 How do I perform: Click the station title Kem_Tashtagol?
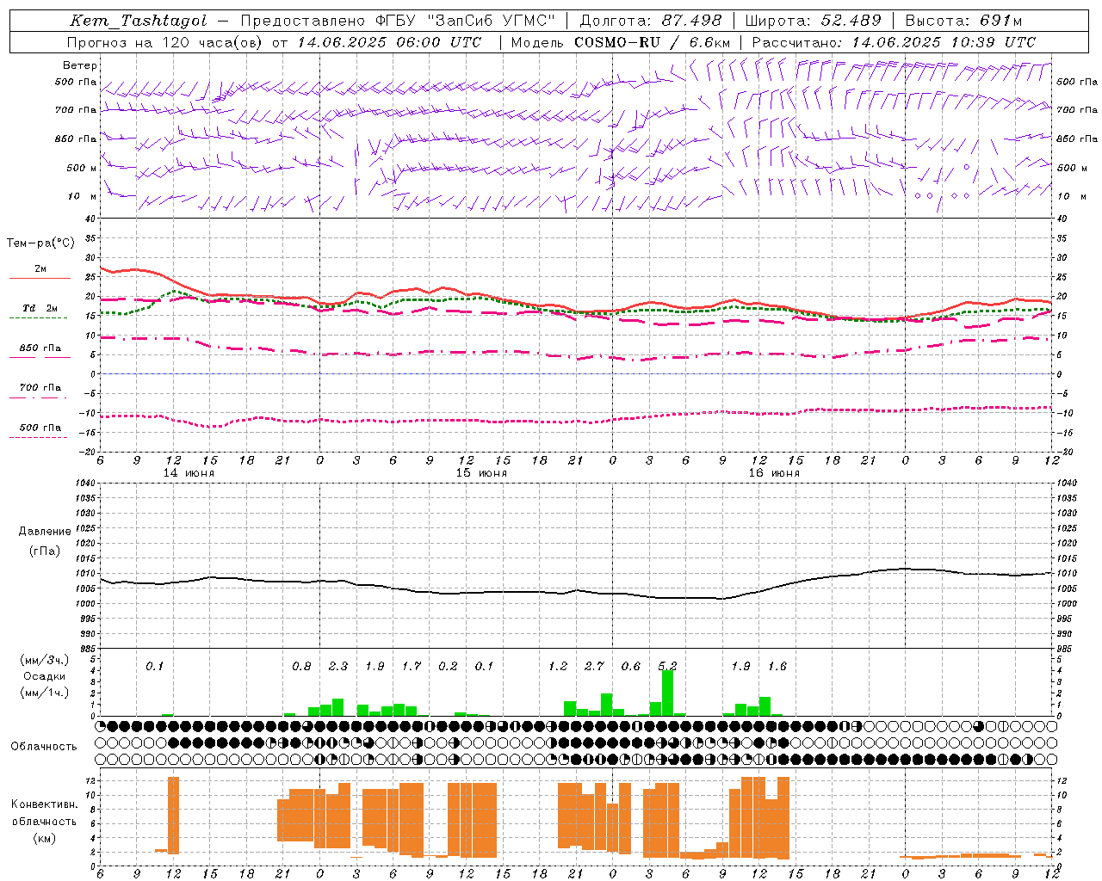[138, 21]
